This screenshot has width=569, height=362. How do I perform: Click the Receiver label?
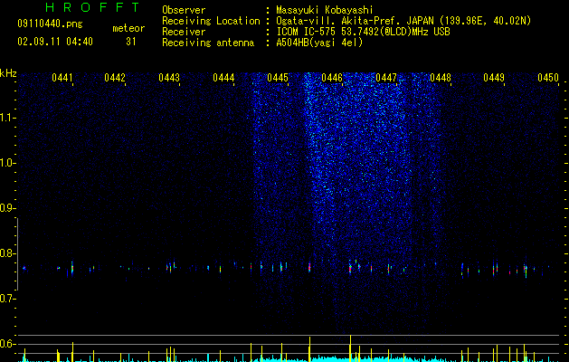coord(184,32)
